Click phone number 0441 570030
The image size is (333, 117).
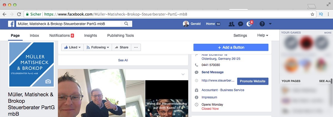coord(211,65)
